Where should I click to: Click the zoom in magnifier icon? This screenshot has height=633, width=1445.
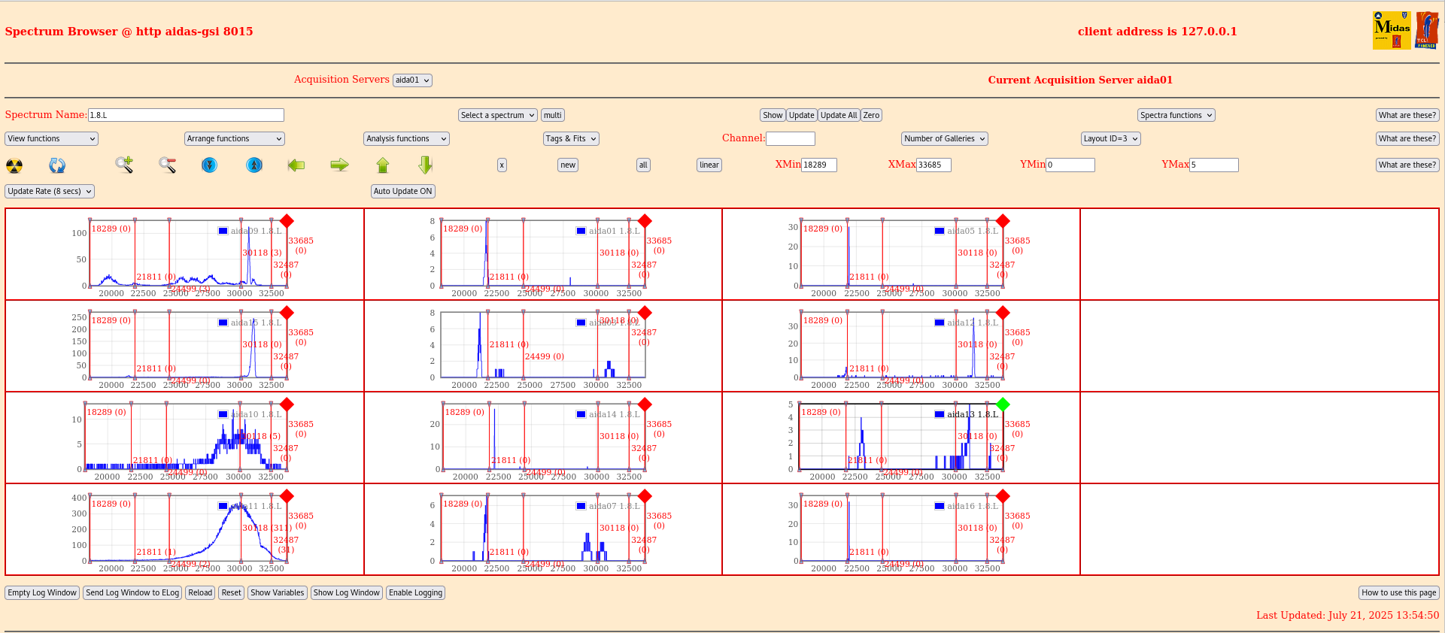pyautogui.click(x=124, y=165)
